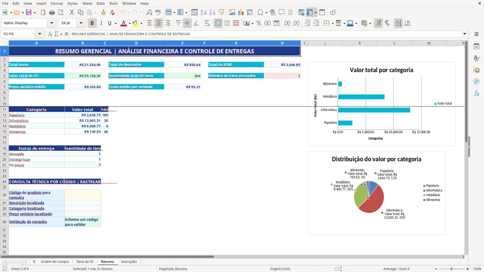484x272 pixels.
Task: Expand the formula bar
Action: 465,34
